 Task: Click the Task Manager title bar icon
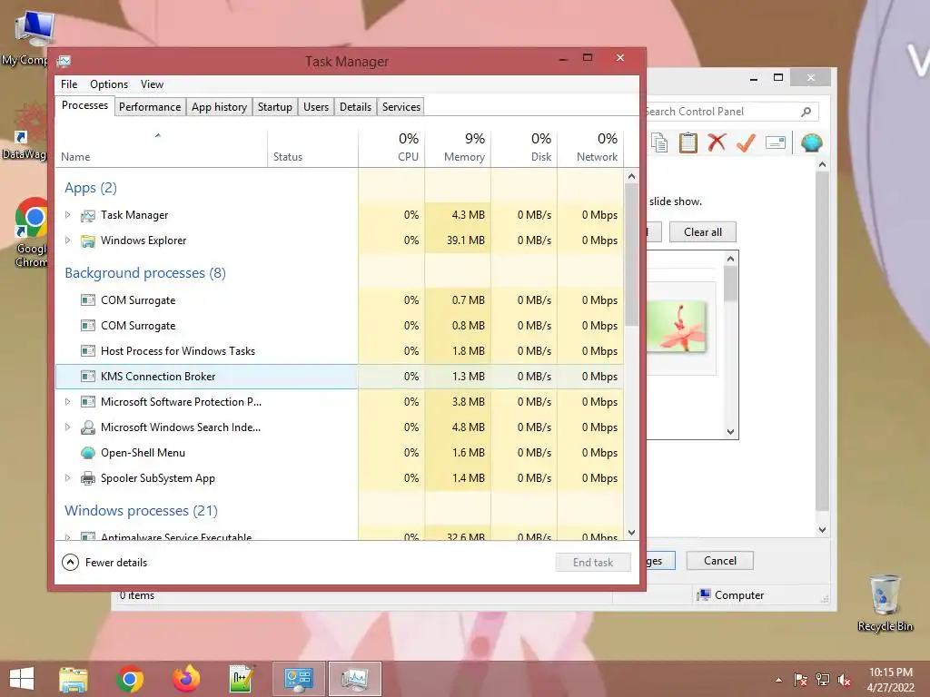64,61
